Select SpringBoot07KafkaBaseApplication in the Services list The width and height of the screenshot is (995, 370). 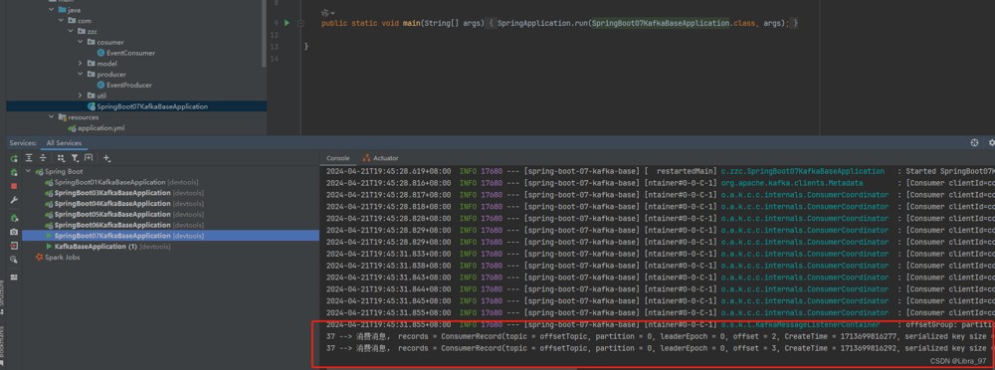[170, 236]
